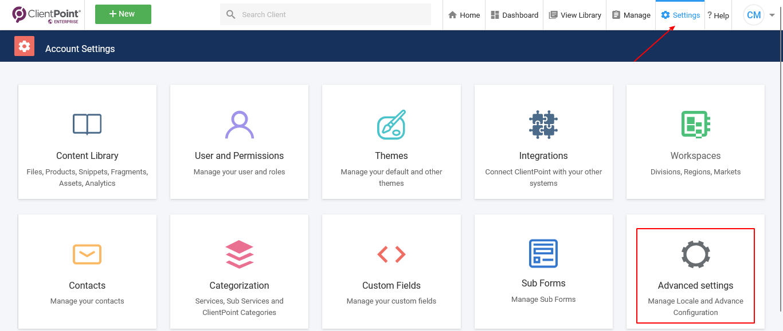
Task: Open the Themes card title
Action: (x=391, y=155)
